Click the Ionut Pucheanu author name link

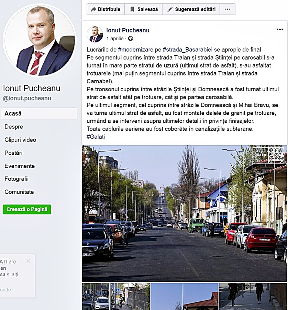128,30
